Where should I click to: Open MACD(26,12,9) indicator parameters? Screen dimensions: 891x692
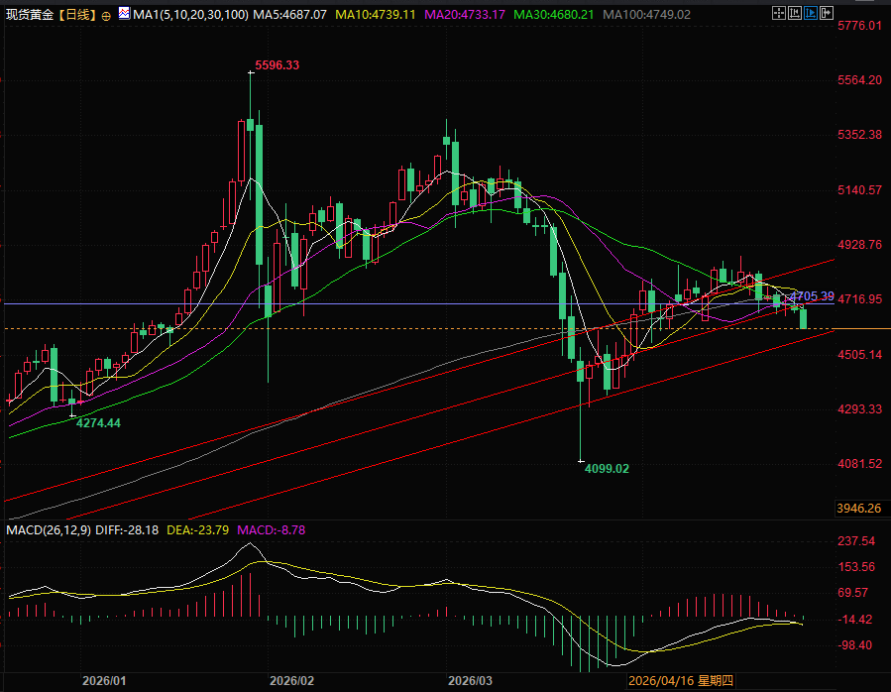point(49,530)
